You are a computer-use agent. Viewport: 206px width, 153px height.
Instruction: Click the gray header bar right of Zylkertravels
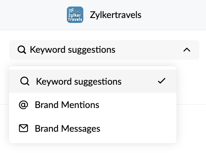pos(174,15)
